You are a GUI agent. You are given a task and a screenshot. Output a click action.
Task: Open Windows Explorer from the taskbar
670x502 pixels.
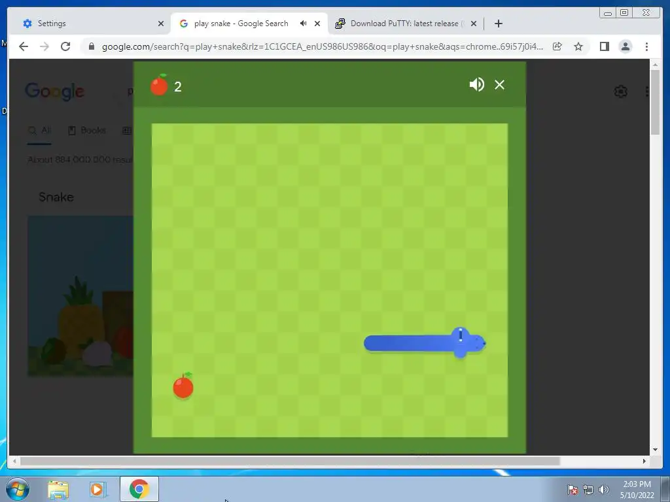coord(58,490)
